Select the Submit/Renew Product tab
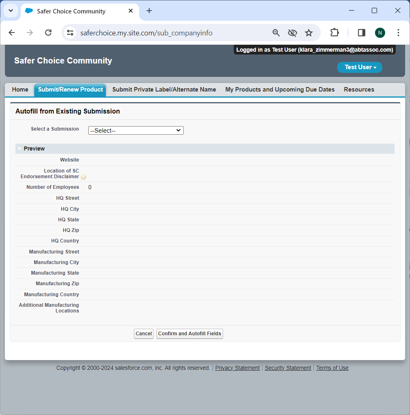410x415 pixels. [70, 90]
